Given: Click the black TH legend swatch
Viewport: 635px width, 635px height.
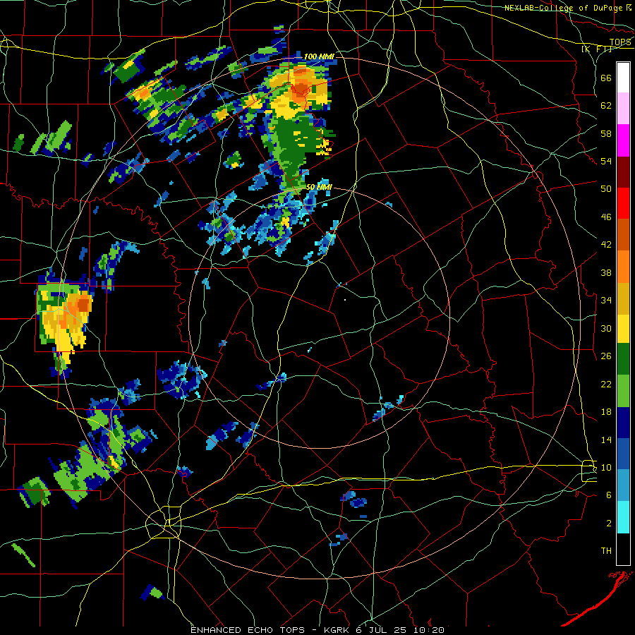Looking at the screenshot, I should pos(623,549).
